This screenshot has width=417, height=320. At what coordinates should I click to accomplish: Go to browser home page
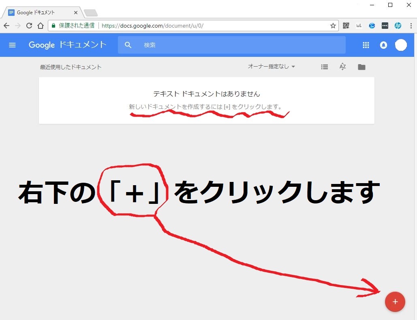(41, 26)
